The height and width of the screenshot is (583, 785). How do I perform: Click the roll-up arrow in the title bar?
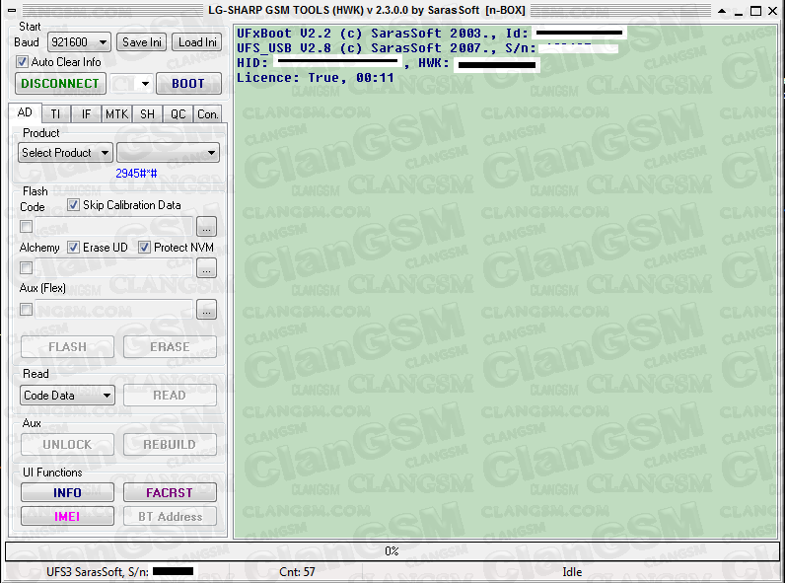point(722,11)
